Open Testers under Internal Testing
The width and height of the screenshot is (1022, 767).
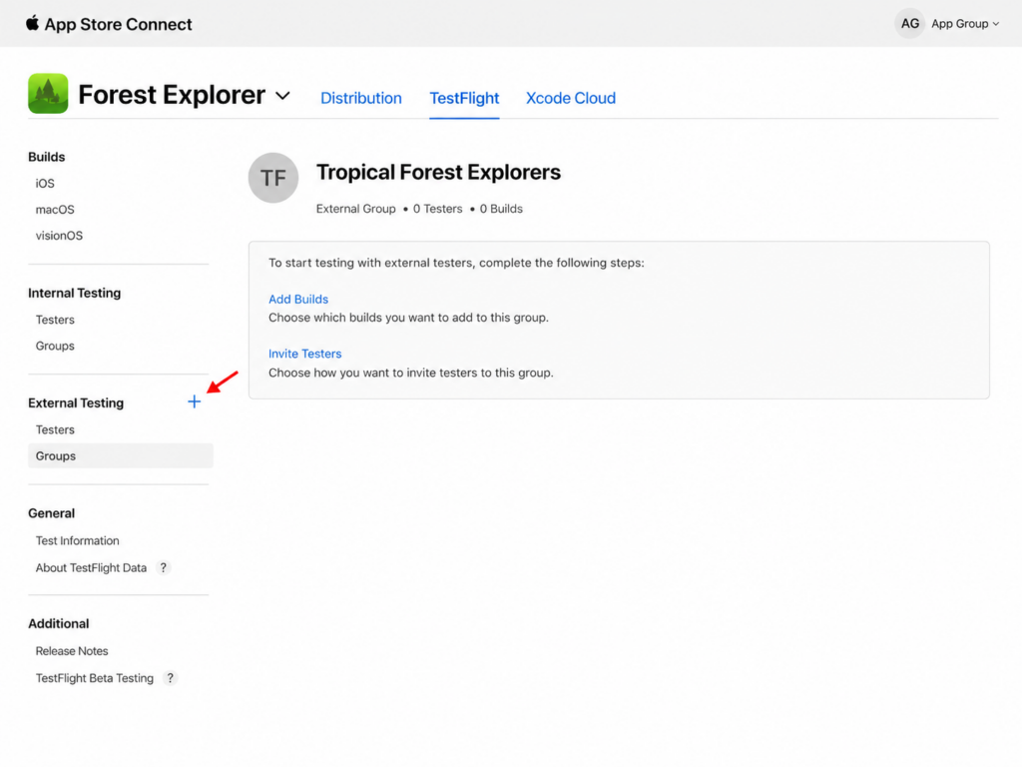click(x=55, y=320)
